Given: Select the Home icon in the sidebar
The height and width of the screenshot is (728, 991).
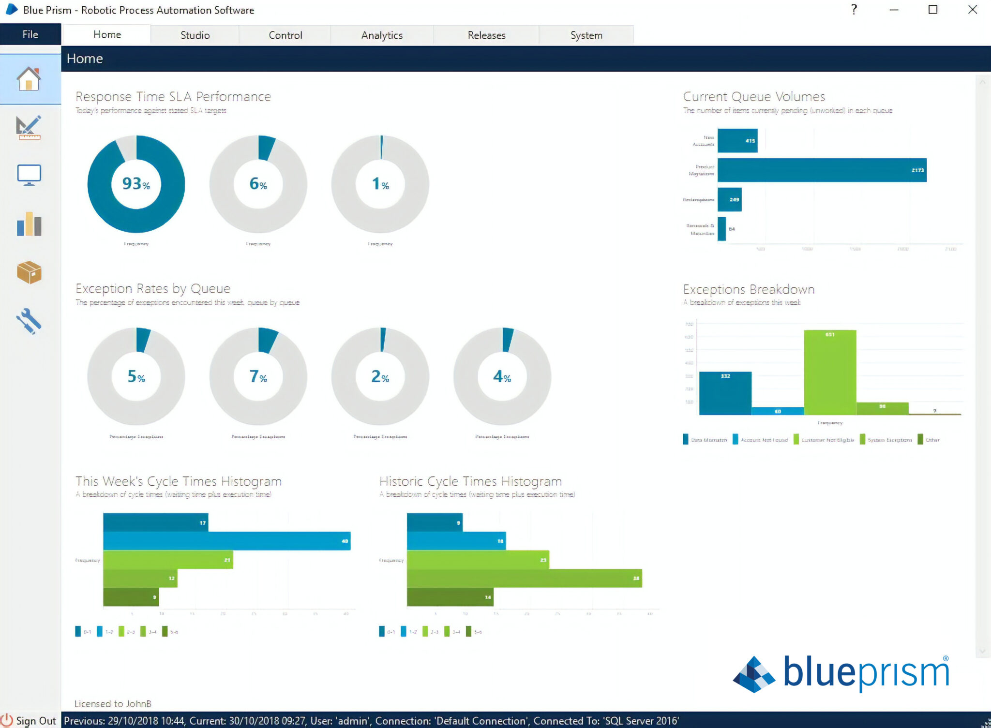Looking at the screenshot, I should point(30,80).
